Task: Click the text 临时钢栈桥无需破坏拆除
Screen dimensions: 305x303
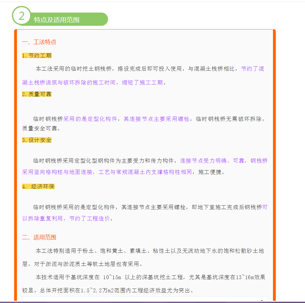Action: 229,119
